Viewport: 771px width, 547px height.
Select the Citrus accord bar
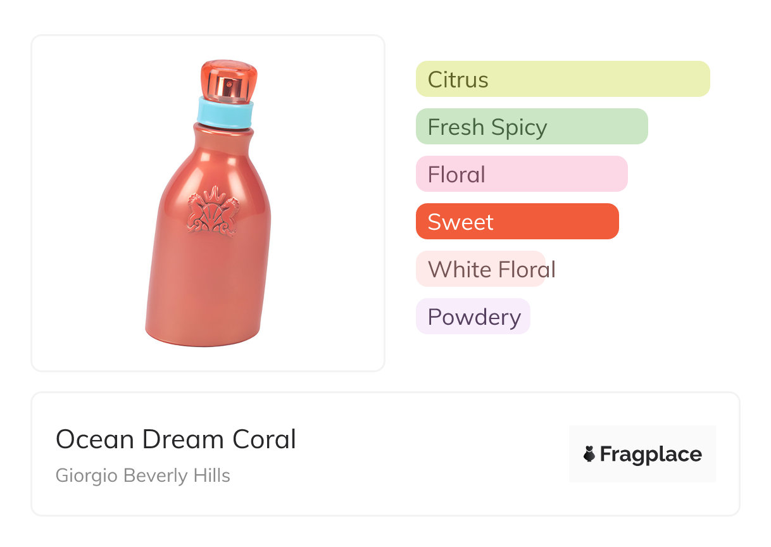pos(562,79)
